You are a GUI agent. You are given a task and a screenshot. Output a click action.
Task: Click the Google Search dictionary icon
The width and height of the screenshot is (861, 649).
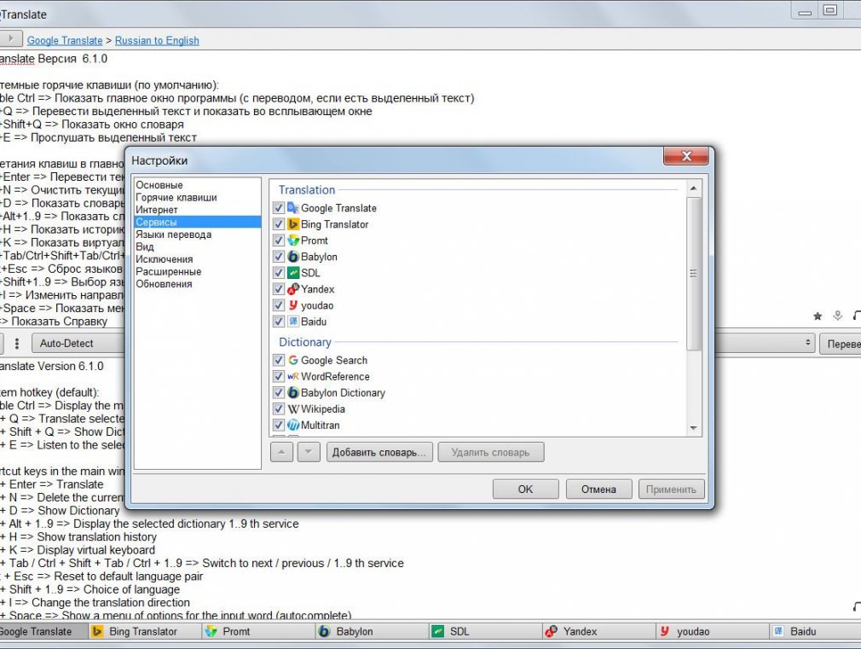click(x=293, y=360)
